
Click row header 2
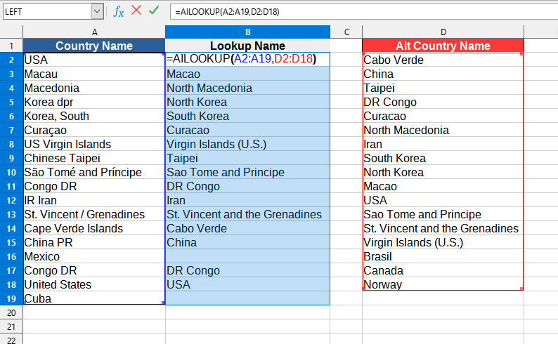point(11,60)
